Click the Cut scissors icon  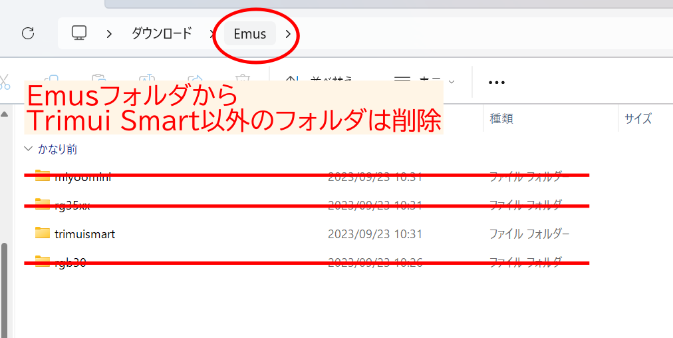coord(3,81)
